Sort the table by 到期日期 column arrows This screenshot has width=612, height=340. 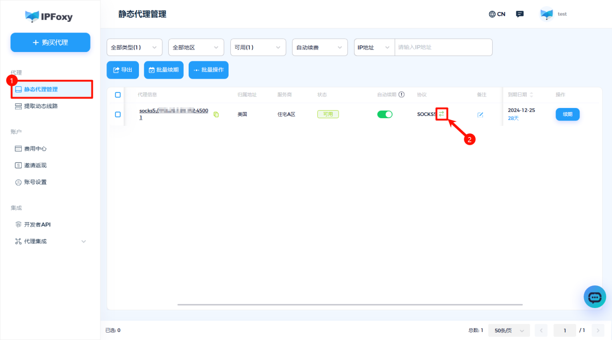tap(531, 94)
